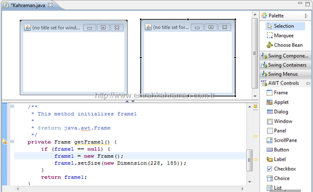
Task: Click the yellow overview ruler summary square
Action: [x=255, y=107]
